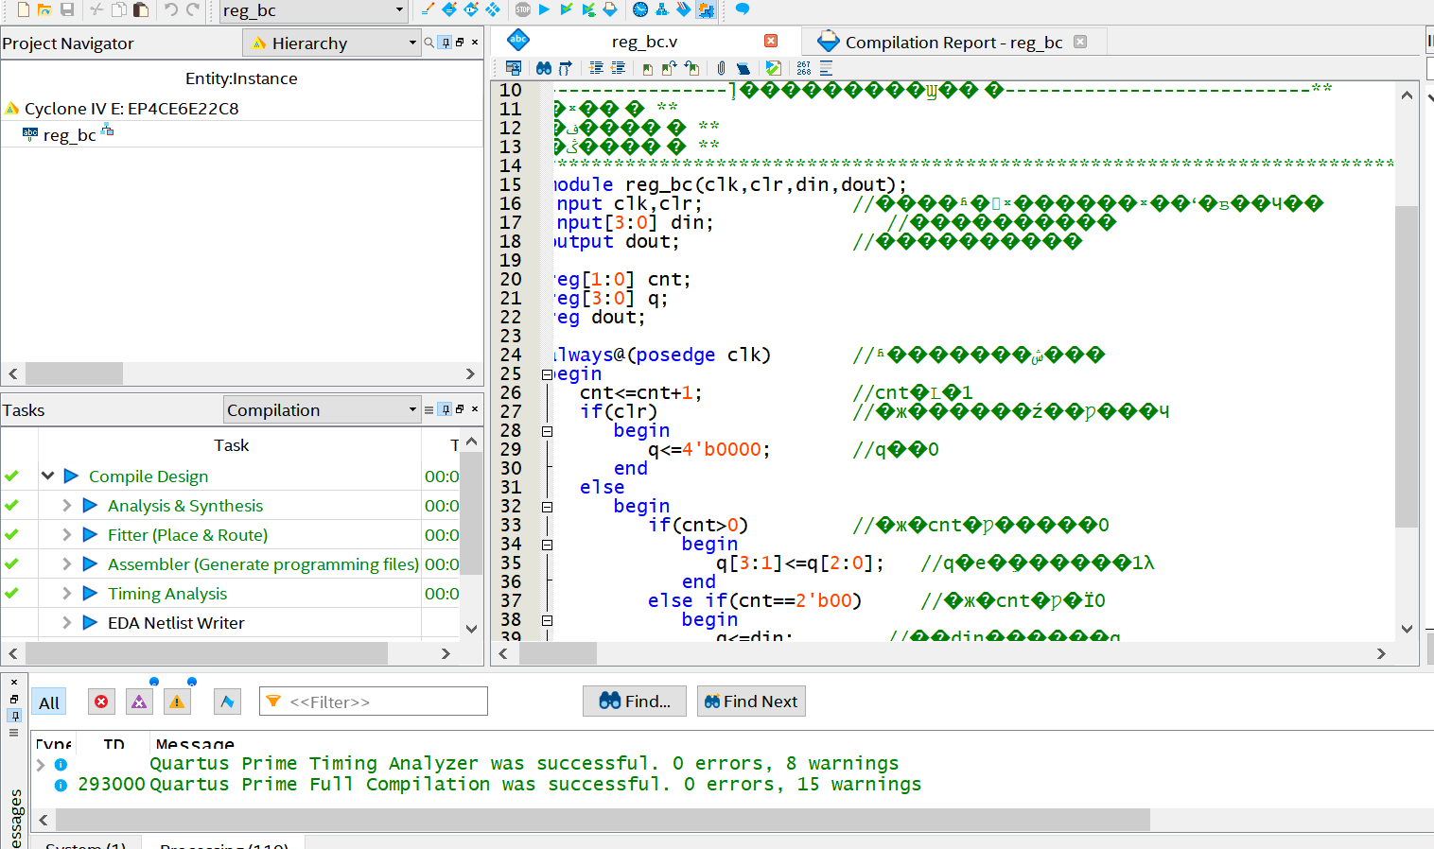Toggle the error messages filter
This screenshot has width=1434, height=849.
101,702
